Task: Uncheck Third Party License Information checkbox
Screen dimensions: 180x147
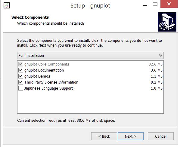Action: (21, 82)
